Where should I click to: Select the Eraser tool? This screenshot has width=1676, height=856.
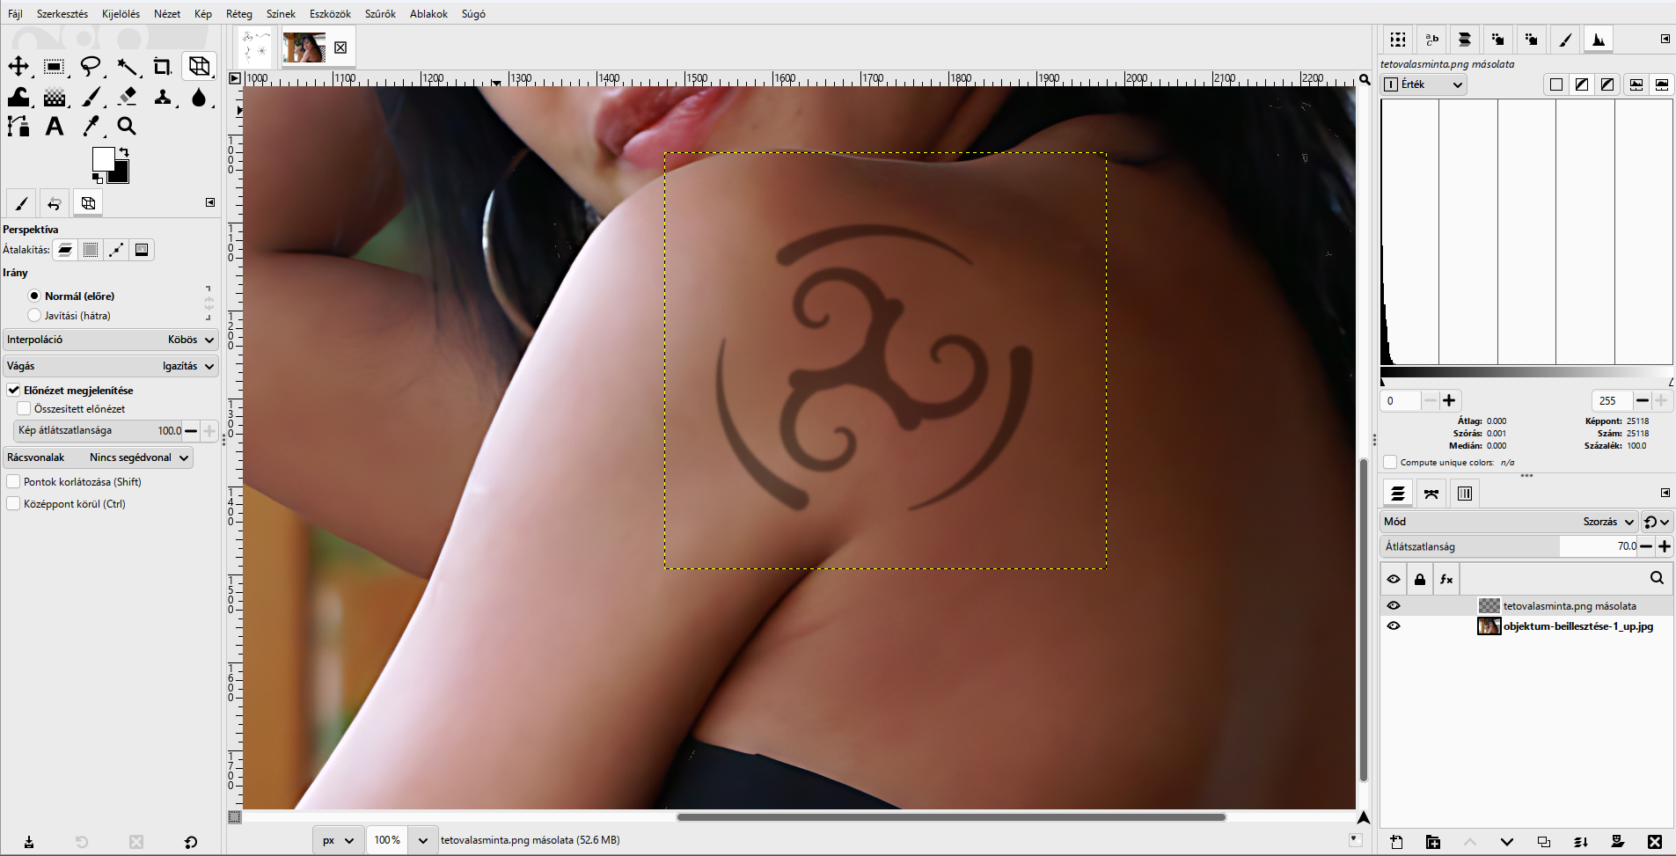coord(128,97)
